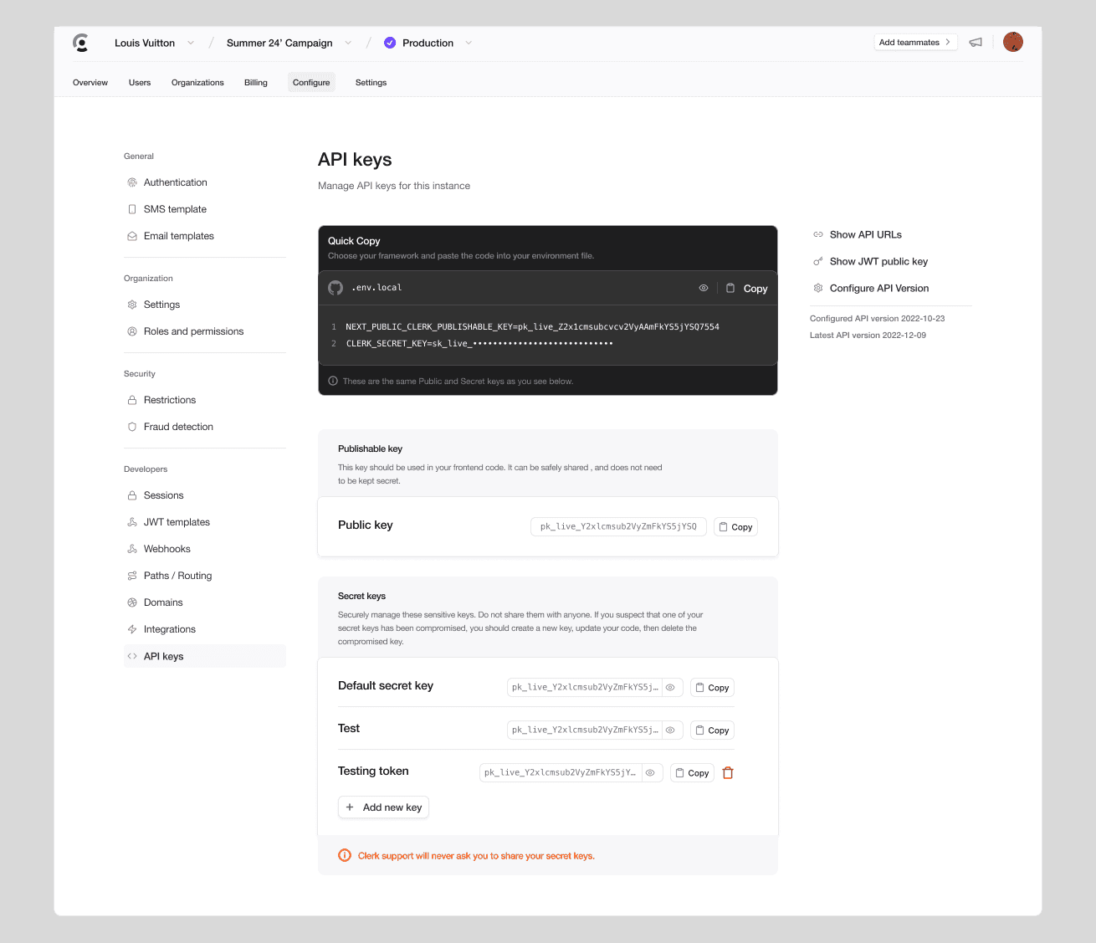This screenshot has width=1096, height=943.
Task: Reveal the Test secret key value
Action: point(671,730)
